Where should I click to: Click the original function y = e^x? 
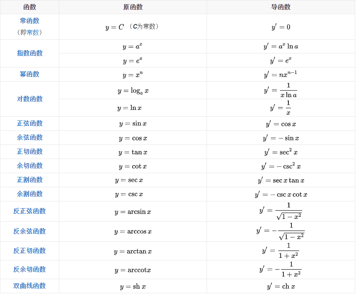tap(133, 61)
